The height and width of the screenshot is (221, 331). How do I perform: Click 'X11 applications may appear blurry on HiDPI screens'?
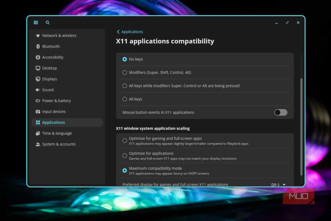pyautogui.click(x=169, y=173)
